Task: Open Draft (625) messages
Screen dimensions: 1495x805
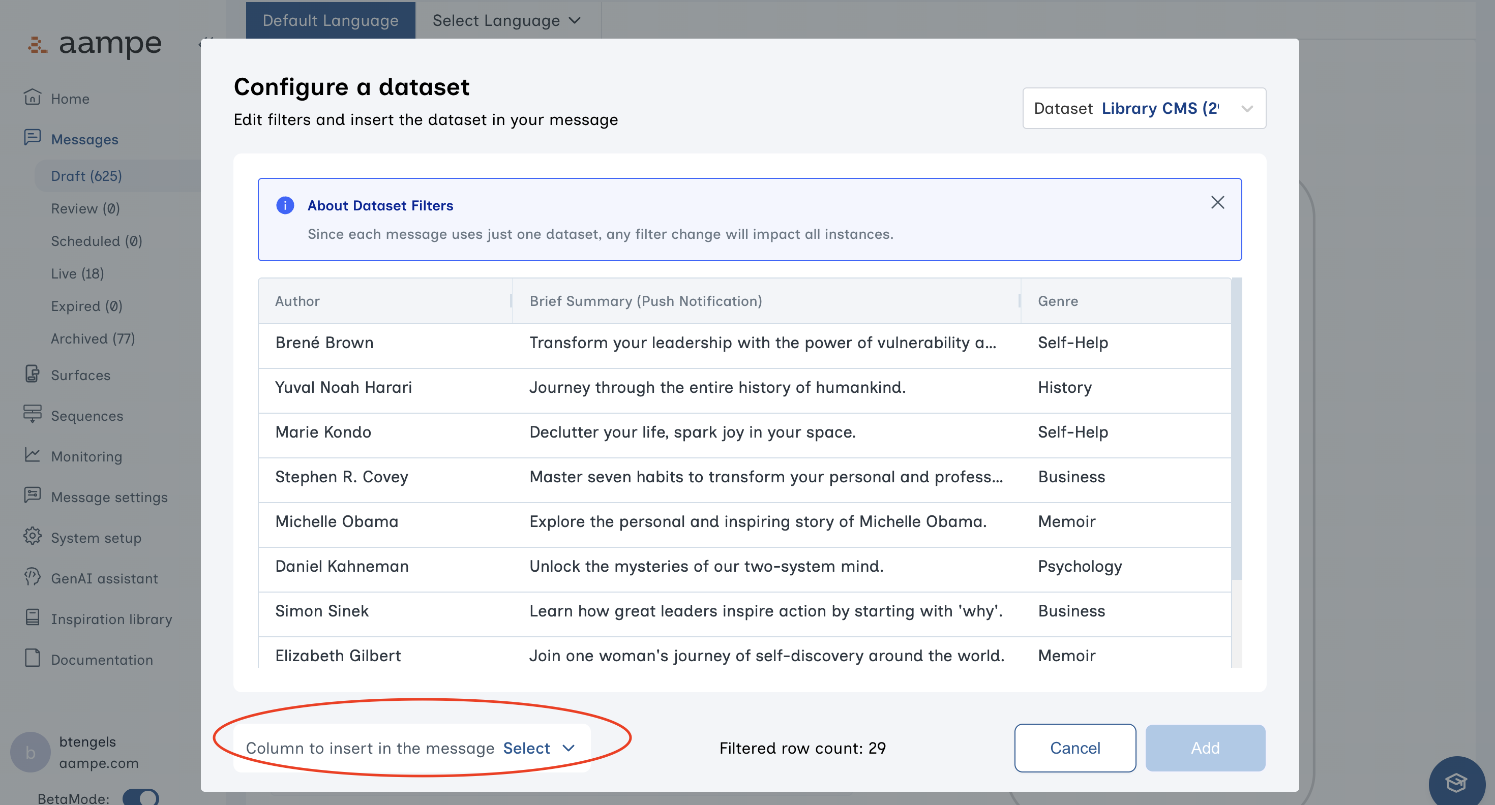Action: click(x=86, y=176)
